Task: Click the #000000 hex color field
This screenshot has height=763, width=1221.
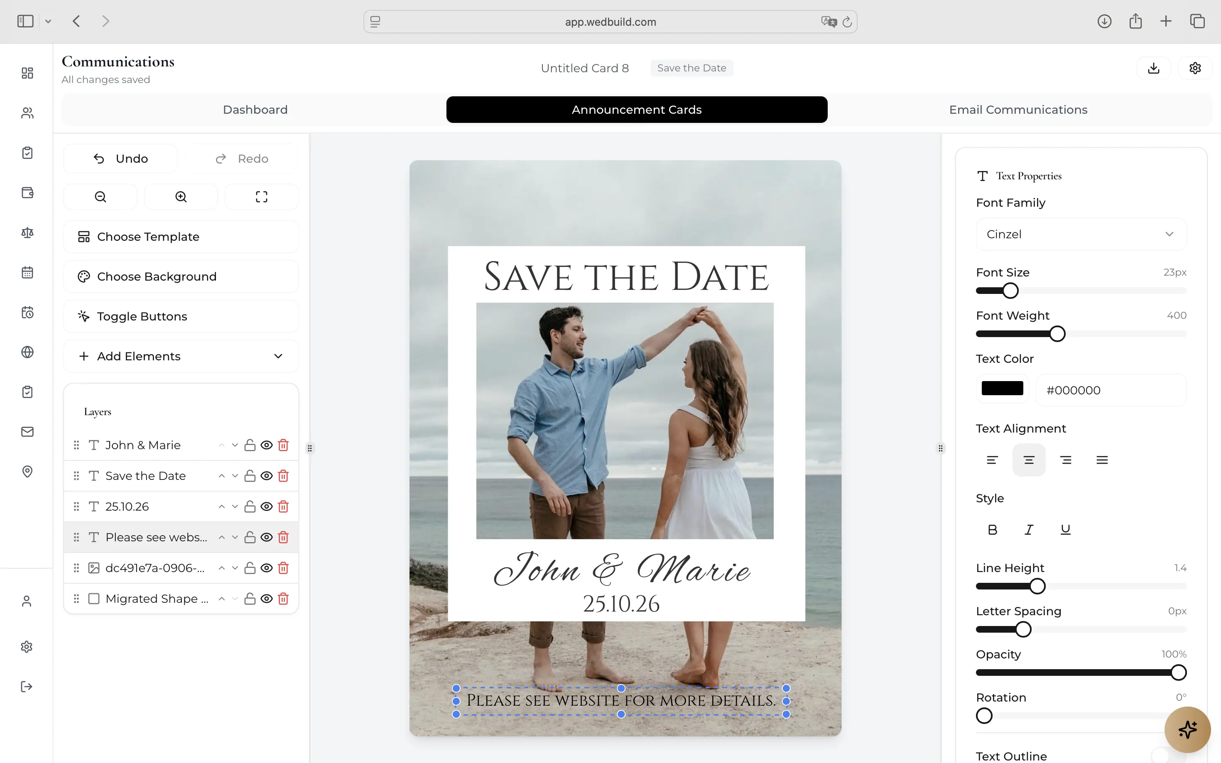Action: tap(1111, 390)
